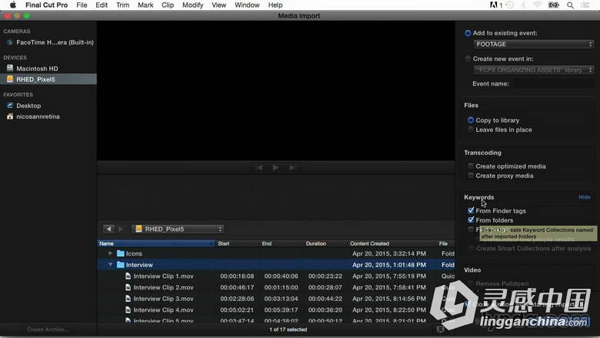Select RHED_Pixel5 drive in sidebar
This screenshot has height=338, width=600.
[48, 79]
